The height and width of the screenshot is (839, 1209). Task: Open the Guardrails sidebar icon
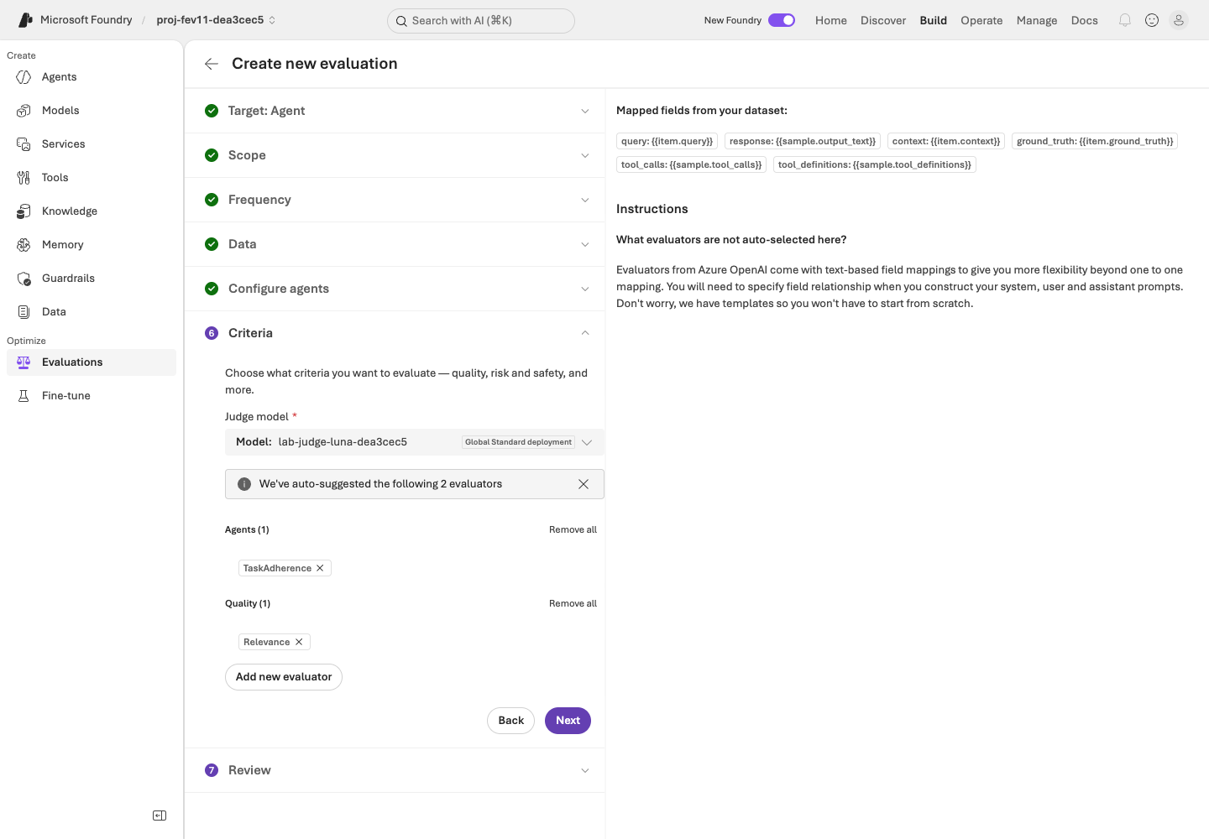(x=24, y=279)
